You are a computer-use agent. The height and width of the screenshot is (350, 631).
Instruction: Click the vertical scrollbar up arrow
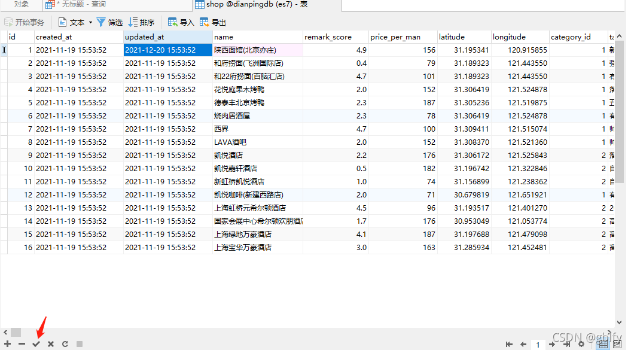click(x=619, y=36)
